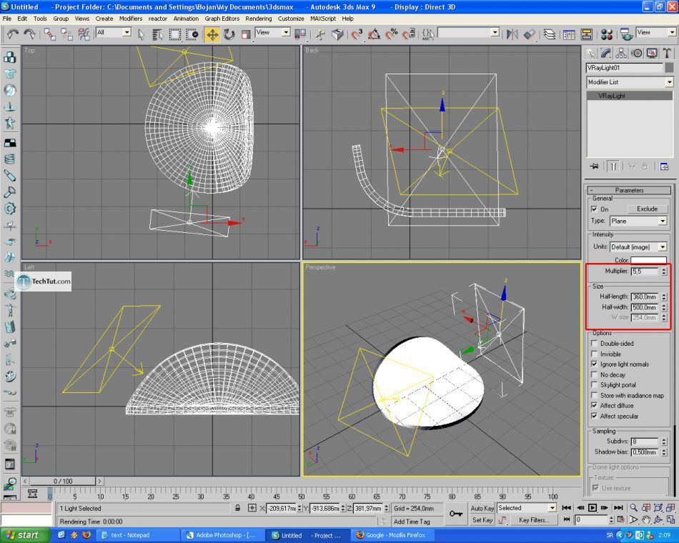Viewport: 679px width, 543px height.
Task: Toggle the Auto Key button
Action: click(482, 508)
